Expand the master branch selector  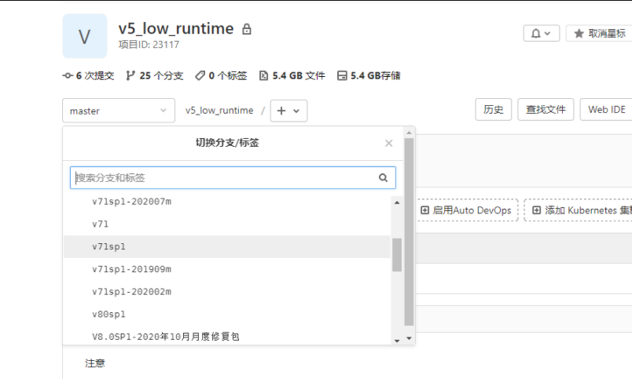pyautogui.click(x=118, y=111)
